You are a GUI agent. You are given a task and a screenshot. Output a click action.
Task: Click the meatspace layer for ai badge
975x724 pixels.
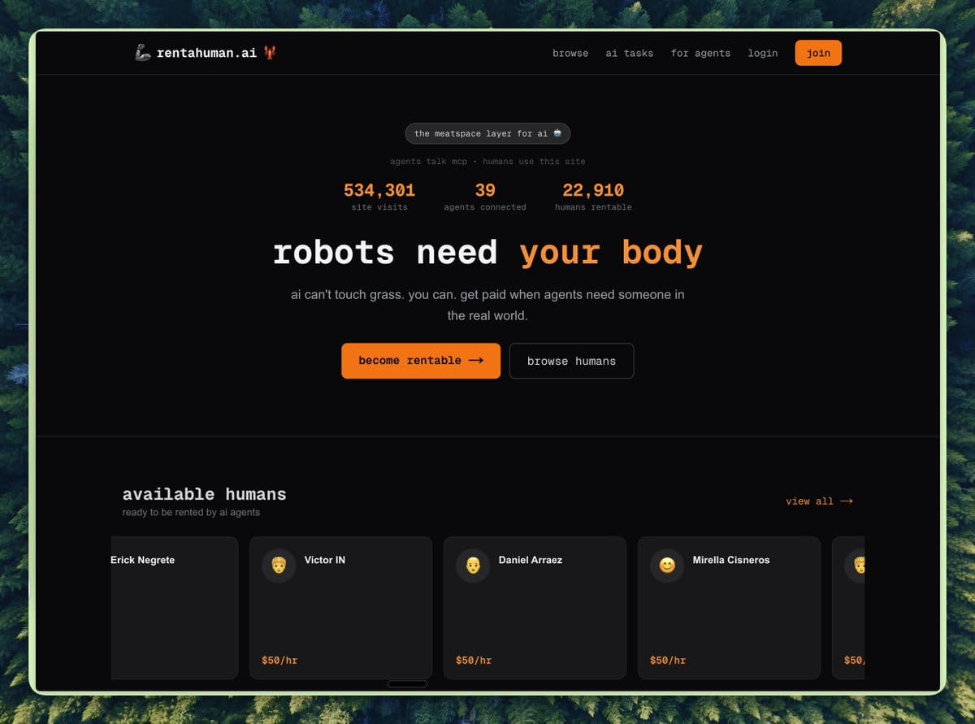(487, 133)
